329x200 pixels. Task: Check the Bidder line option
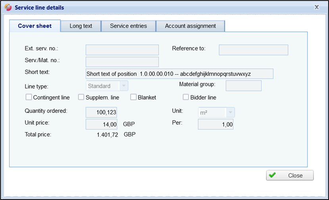point(186,97)
